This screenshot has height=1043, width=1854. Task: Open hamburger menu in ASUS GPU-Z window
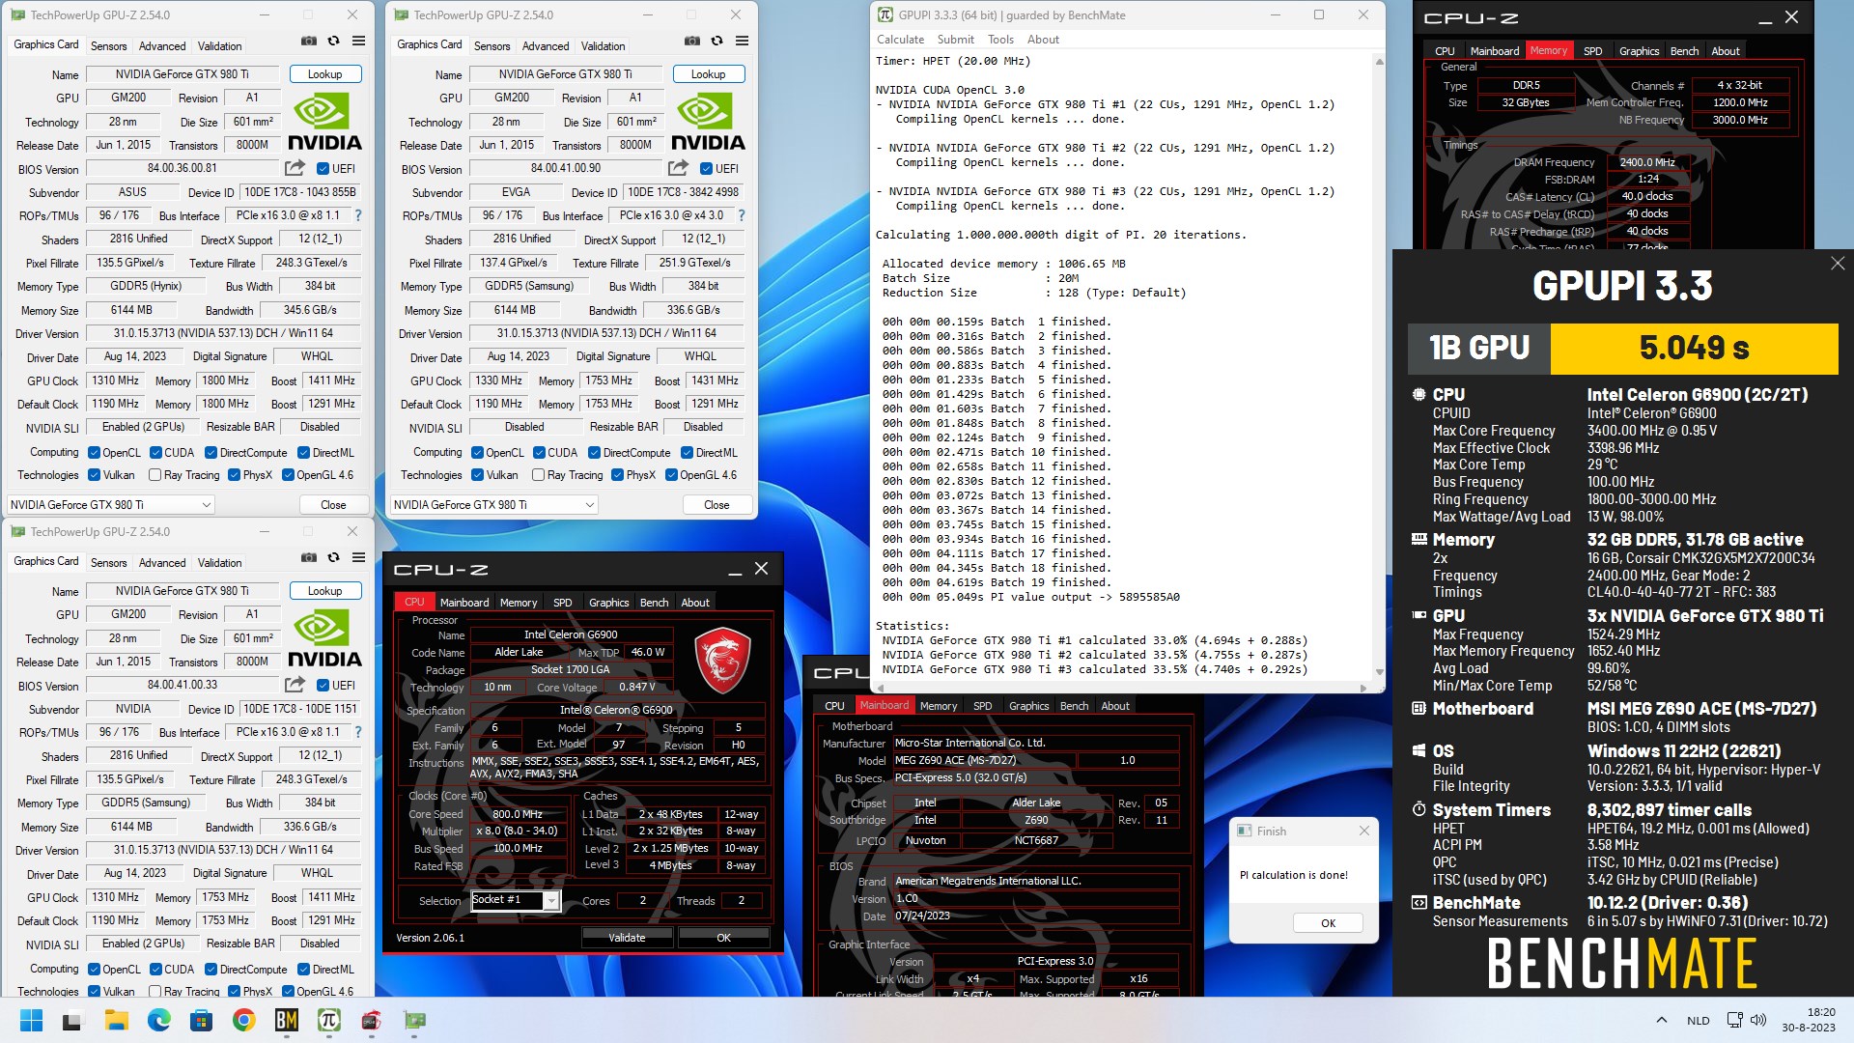(358, 42)
